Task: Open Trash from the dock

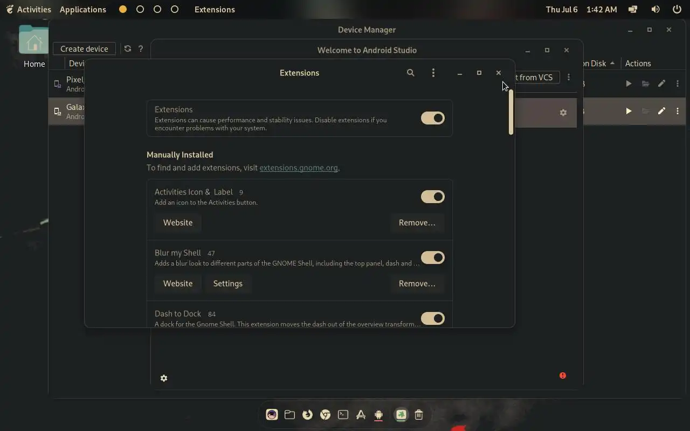Action: coord(419,414)
